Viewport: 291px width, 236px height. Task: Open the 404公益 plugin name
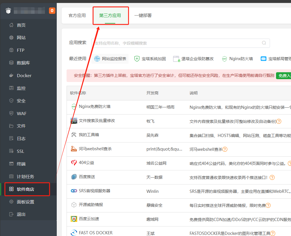click(x=86, y=163)
